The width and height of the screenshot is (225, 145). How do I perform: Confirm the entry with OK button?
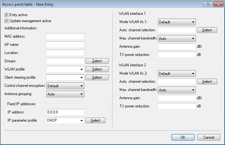pyautogui.click(x=183, y=137)
